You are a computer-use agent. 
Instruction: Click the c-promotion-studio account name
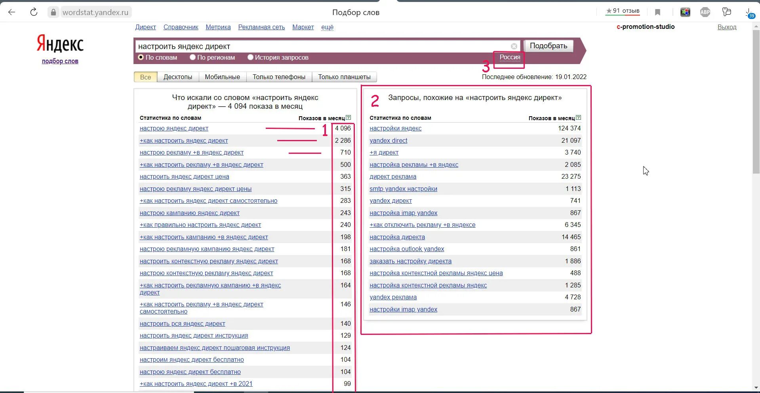tap(646, 27)
